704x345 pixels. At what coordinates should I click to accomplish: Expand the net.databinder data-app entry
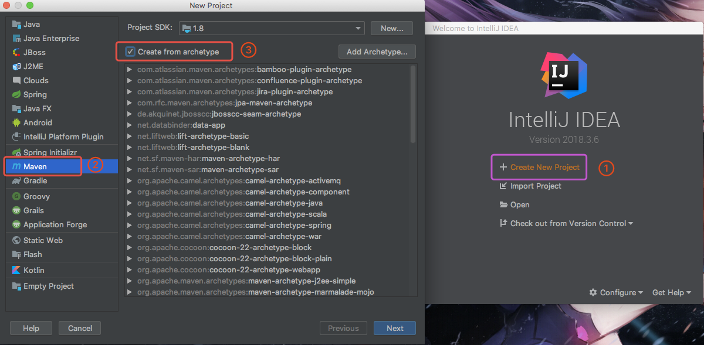(130, 125)
